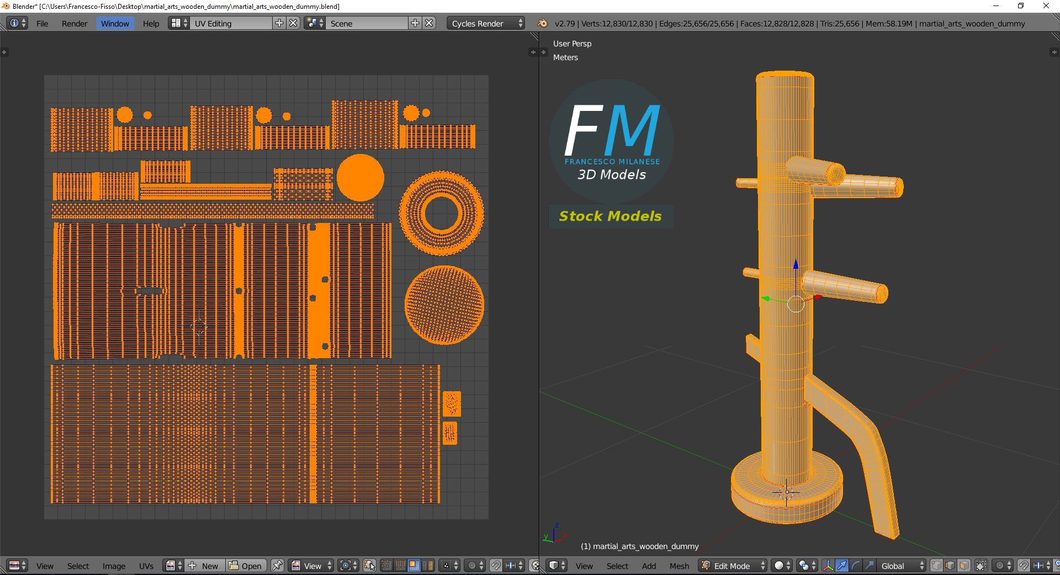The image size is (1060, 575).
Task: Open the Cycles Render engine dropdown
Action: pos(486,23)
